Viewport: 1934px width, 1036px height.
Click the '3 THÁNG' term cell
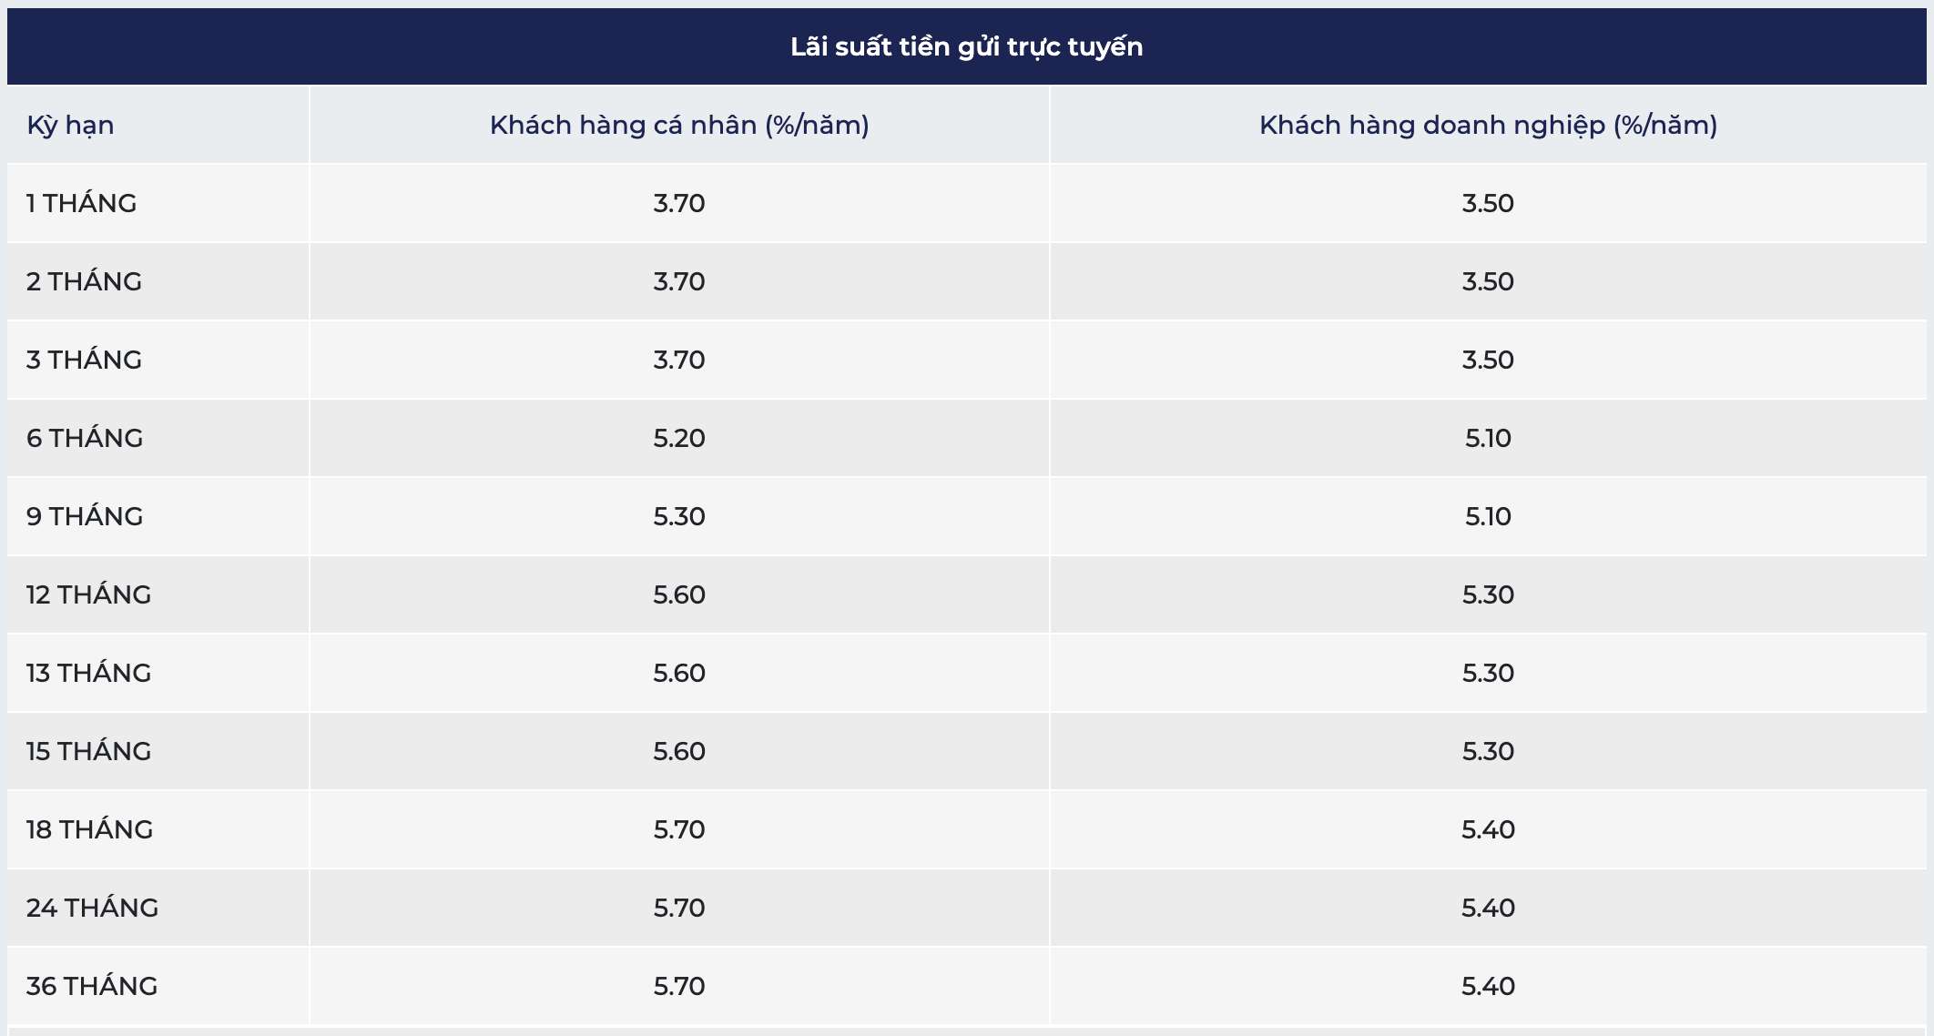click(x=158, y=360)
